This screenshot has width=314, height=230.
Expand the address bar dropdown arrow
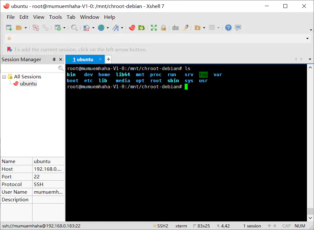pyautogui.click(x=307, y=38)
